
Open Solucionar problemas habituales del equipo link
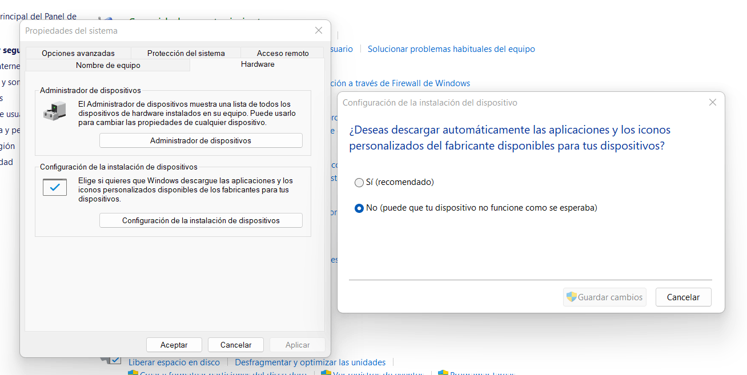coord(451,49)
